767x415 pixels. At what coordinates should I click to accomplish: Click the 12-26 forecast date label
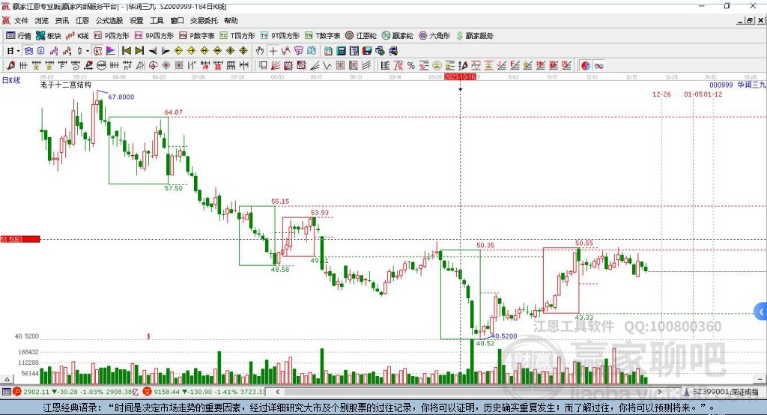tap(661, 94)
